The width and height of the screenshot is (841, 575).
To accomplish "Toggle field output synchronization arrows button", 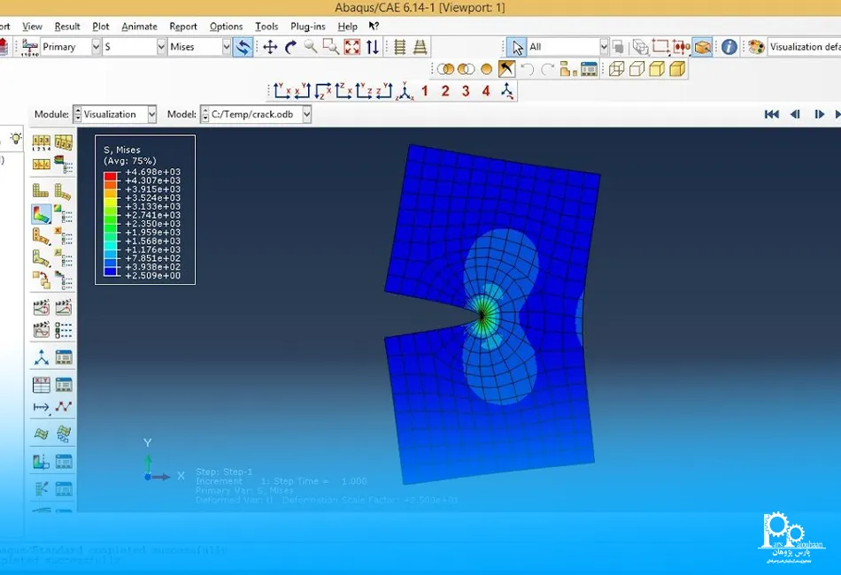I will [242, 47].
